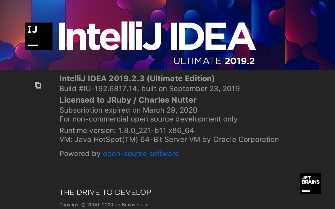Click the Copyright 2000–2020 JetBrains s.r.o. text
Image resolution: width=335 pixels, height=209 pixels.
pyautogui.click(x=104, y=205)
